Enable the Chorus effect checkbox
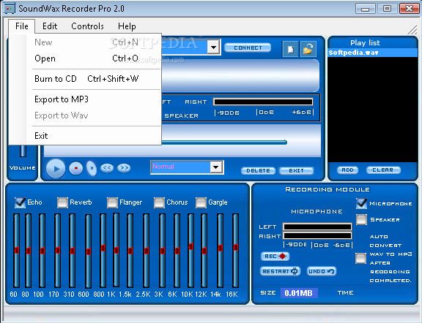The height and width of the screenshot is (323, 422). pos(159,202)
